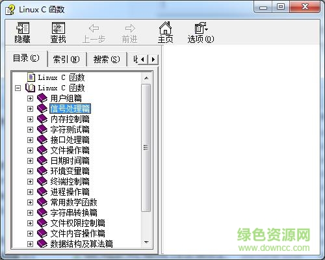Viewport: 325px width, 260px height.
Task: Expand the 环境变量篇 node
Action: point(30,171)
